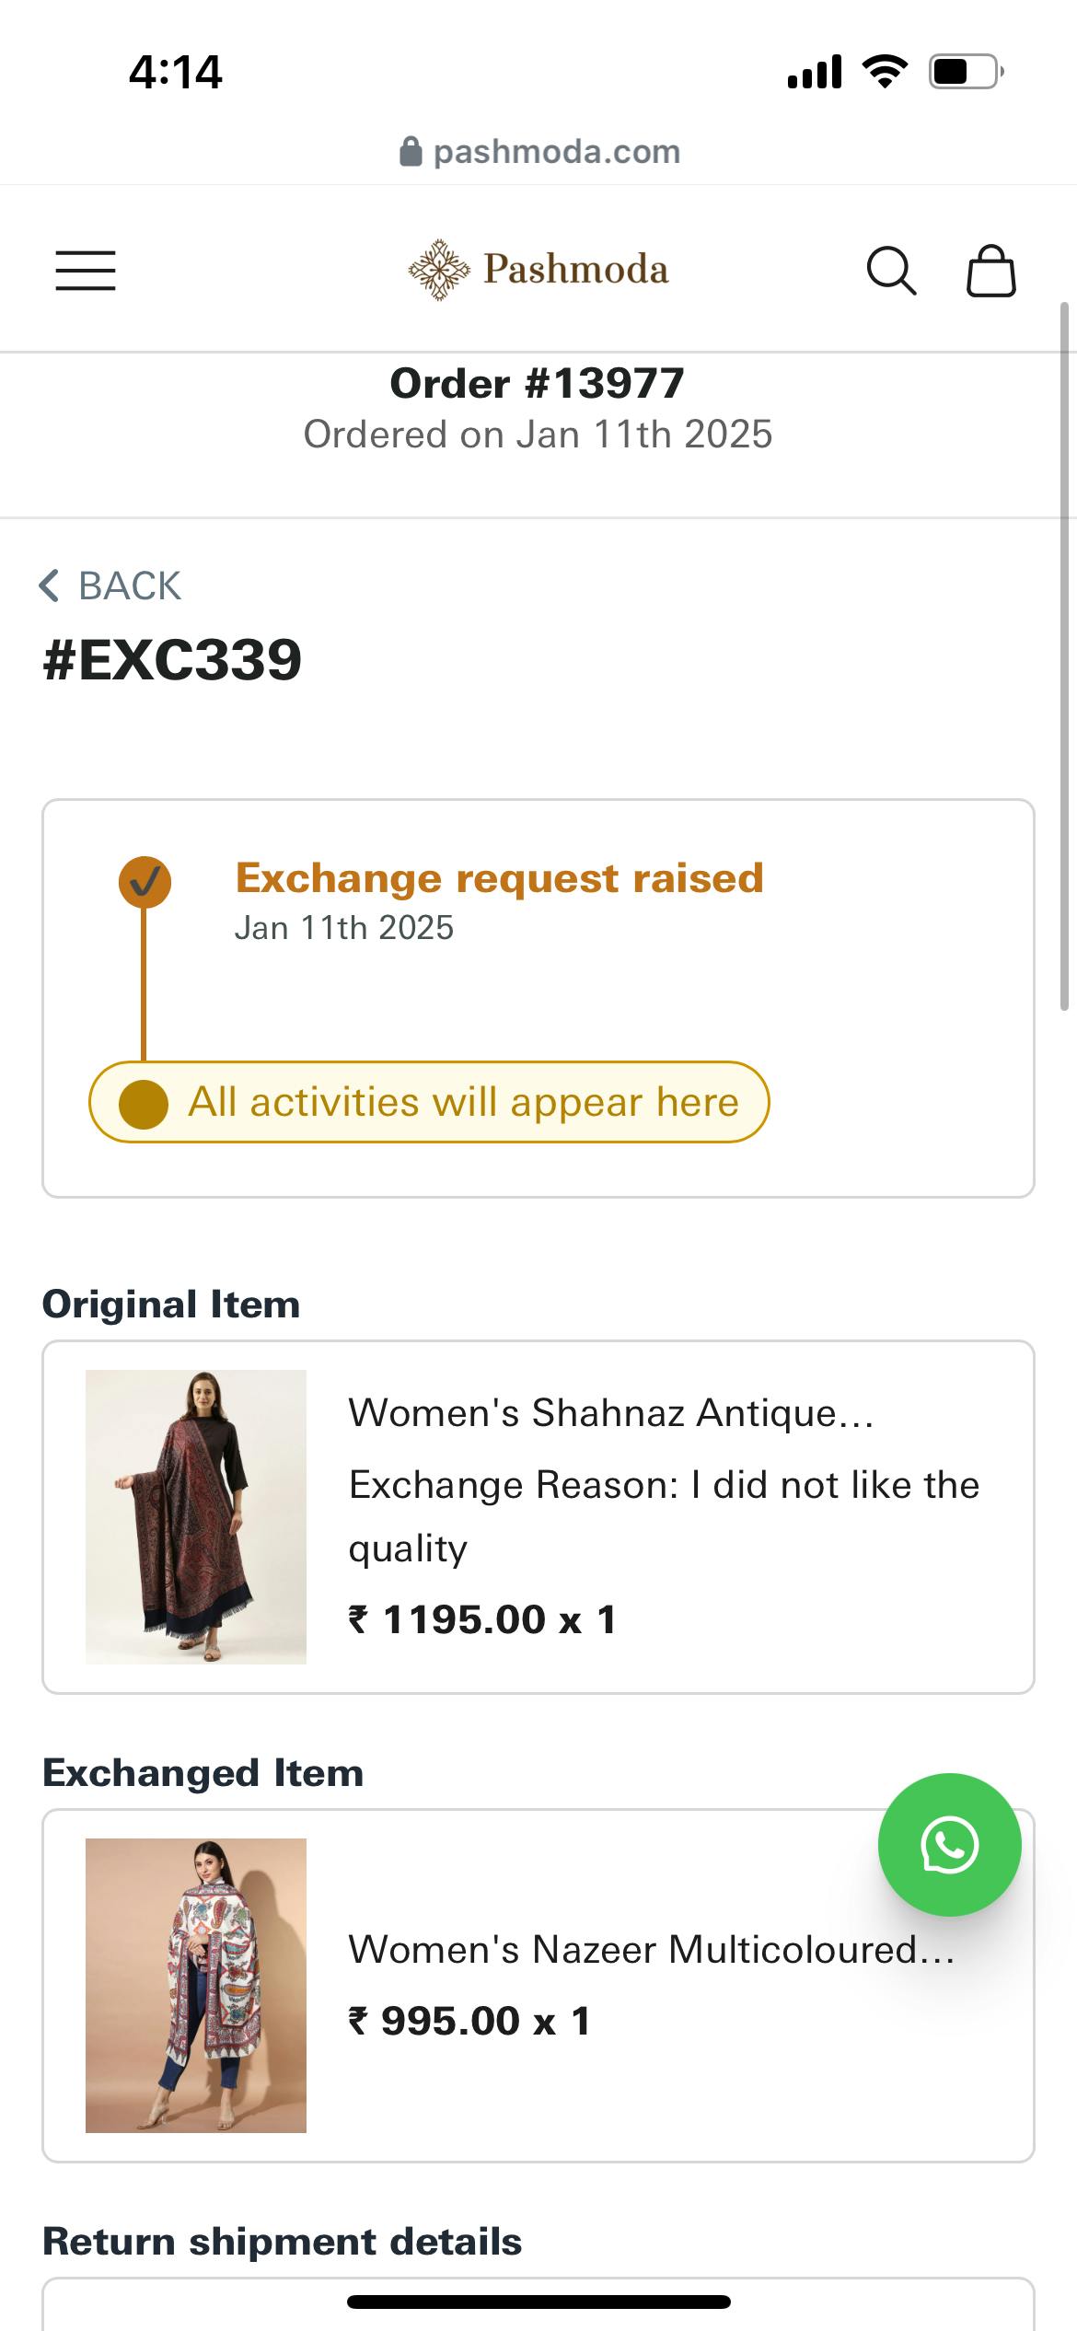Tap the search magnifier icon
1077x2331 pixels.
891,271
